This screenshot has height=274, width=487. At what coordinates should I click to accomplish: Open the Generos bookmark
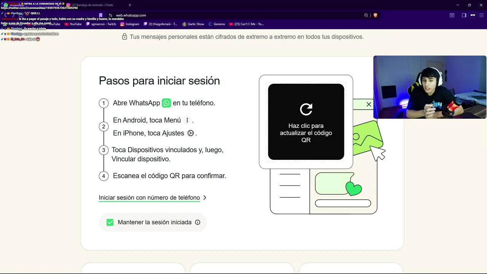[217, 24]
